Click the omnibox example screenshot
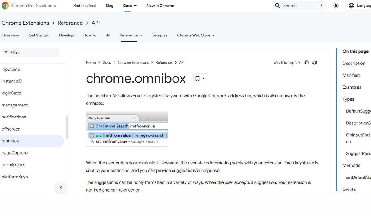Screen dimensions: 371x216 click(x=127, y=129)
